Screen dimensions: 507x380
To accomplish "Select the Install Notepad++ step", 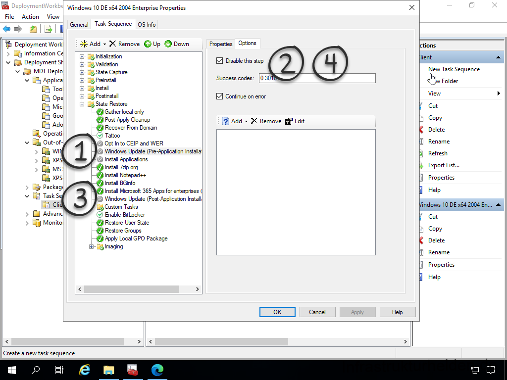I will click(125, 175).
